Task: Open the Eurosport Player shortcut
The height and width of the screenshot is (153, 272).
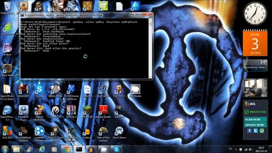Action: [x=23, y=113]
